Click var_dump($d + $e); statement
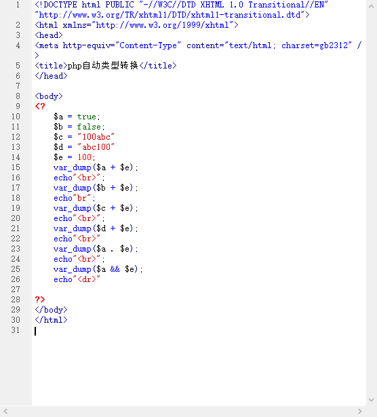377x417 pixels. point(96,229)
